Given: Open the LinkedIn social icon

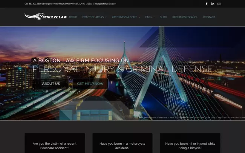Looking at the screenshot, I should tap(213, 4).
